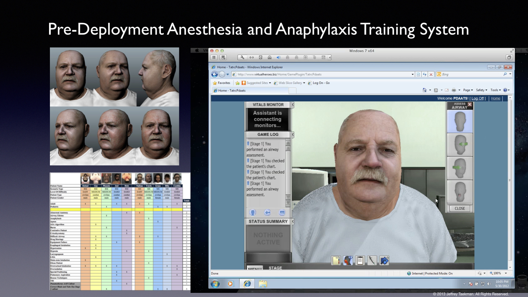
Task: Toggle the VM sound speaker icon
Action: click(x=278, y=57)
